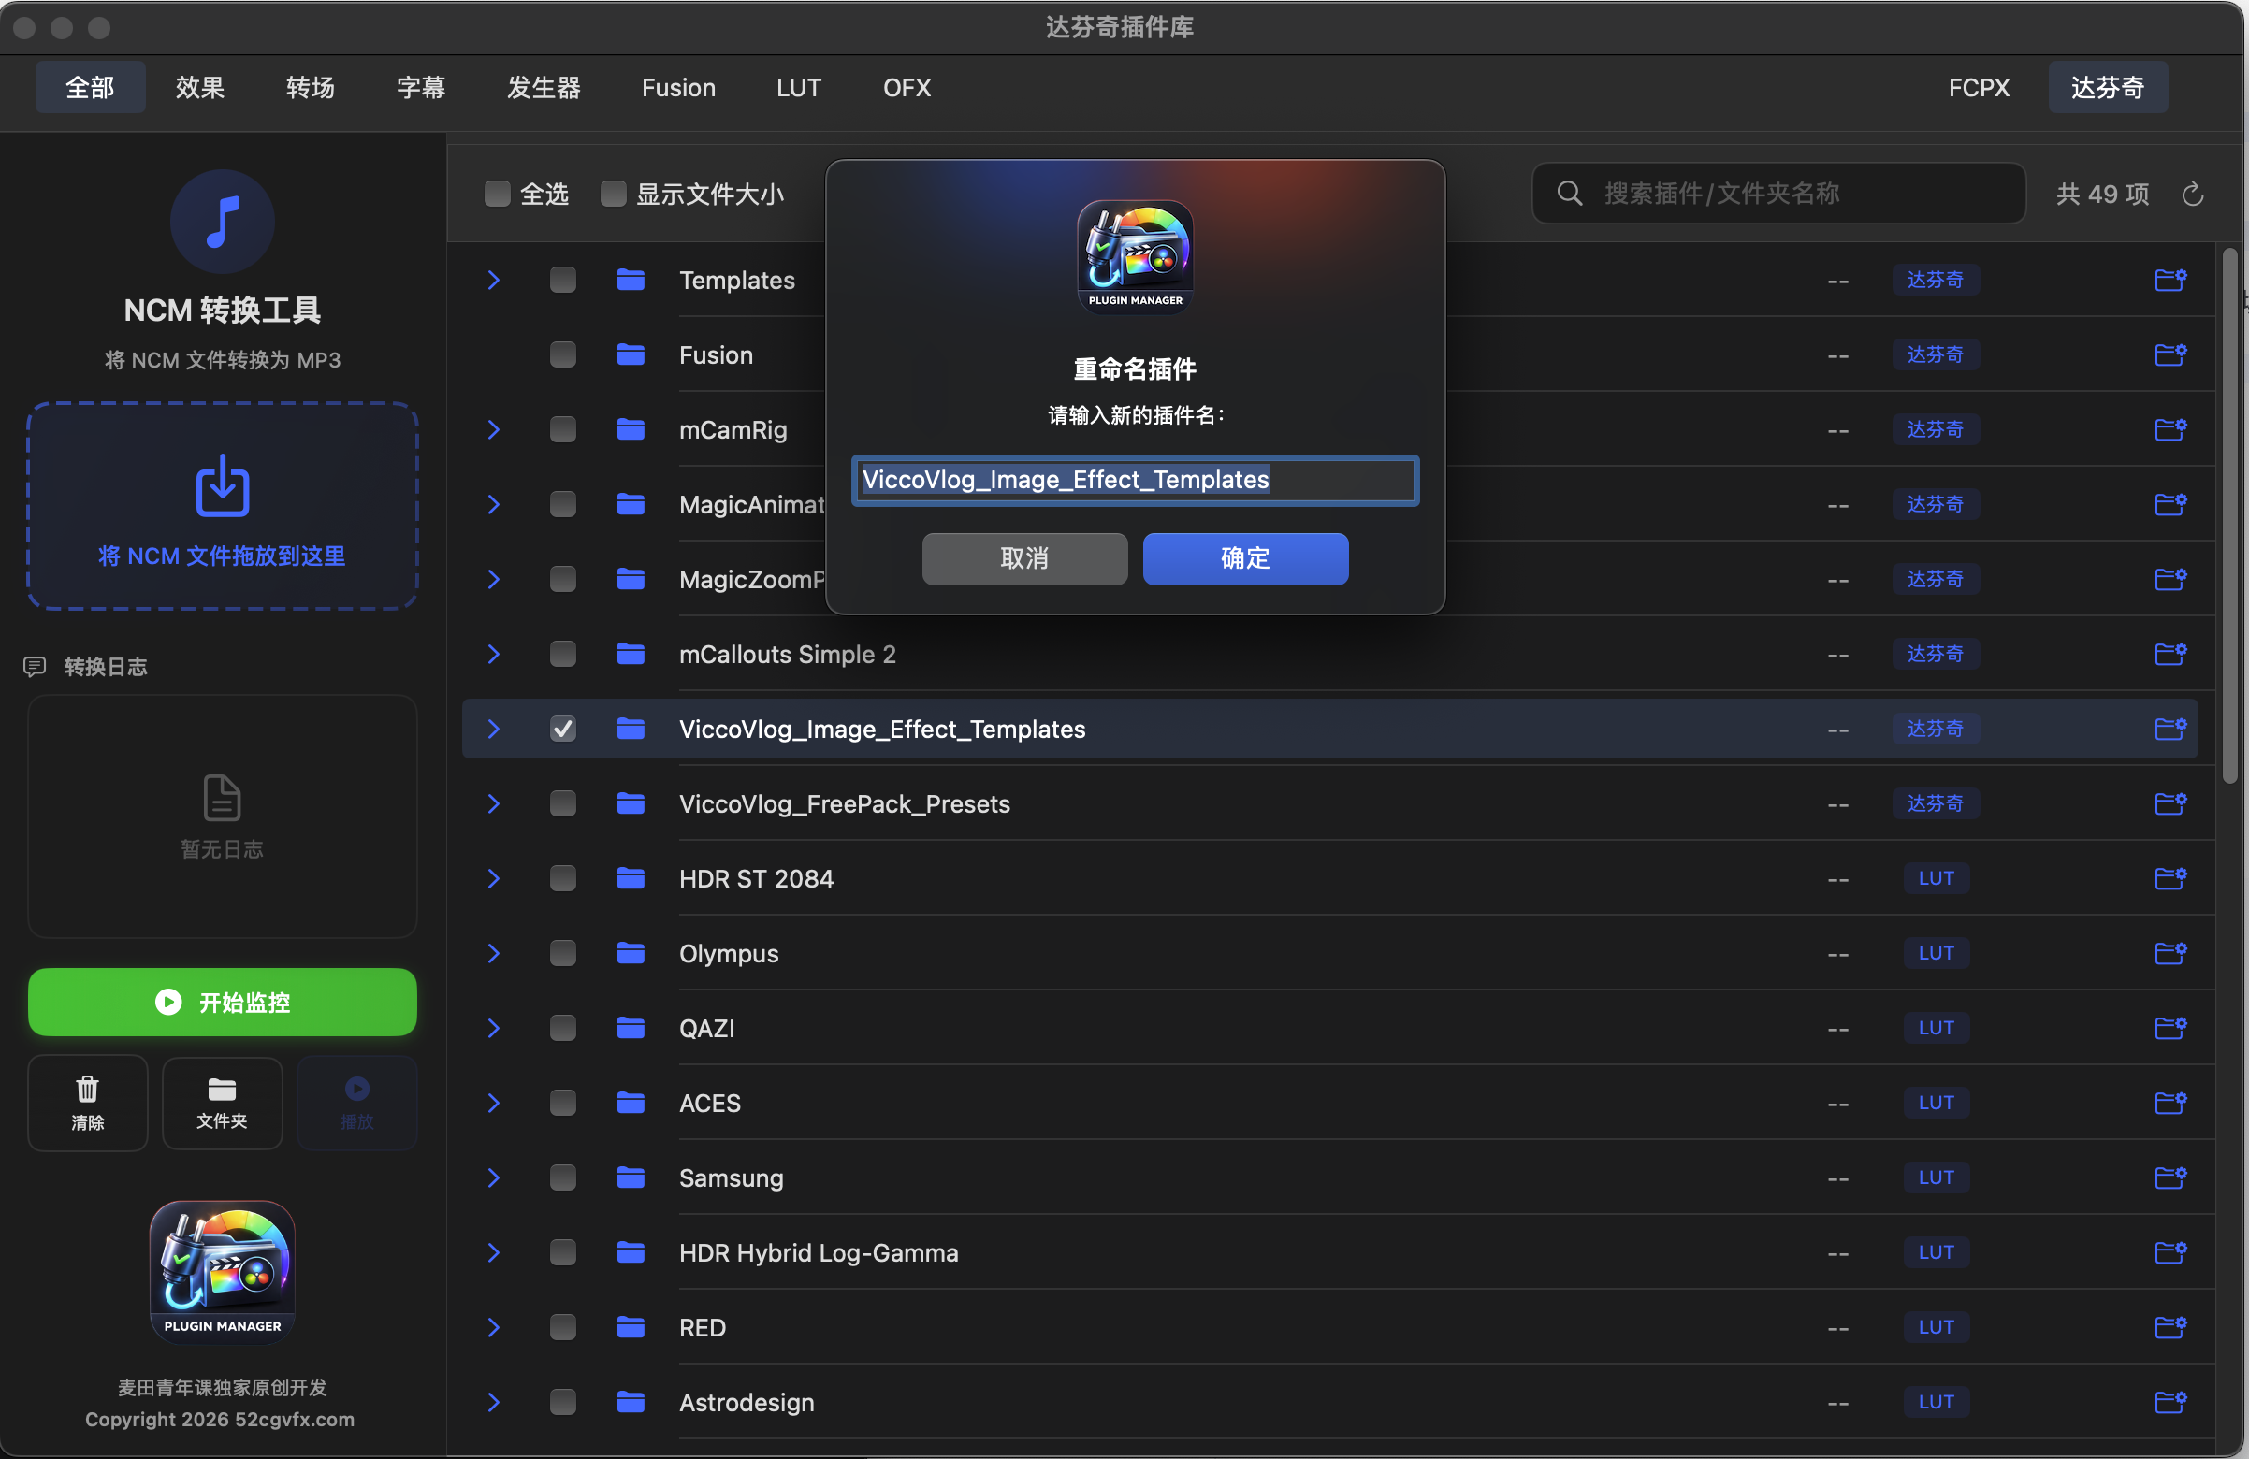2249x1459 pixels.
Task: Expand the mCallouts Simple 2 folder
Action: click(493, 654)
